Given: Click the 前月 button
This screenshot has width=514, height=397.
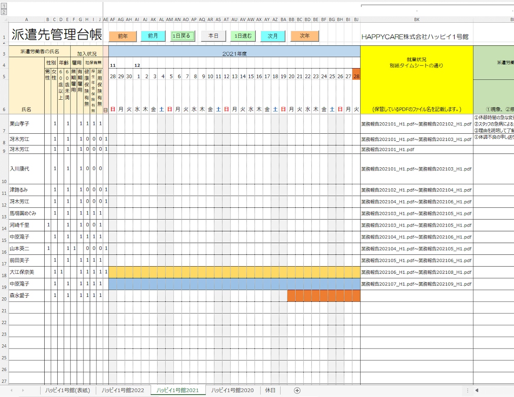Looking at the screenshot, I should pyautogui.click(x=153, y=36).
